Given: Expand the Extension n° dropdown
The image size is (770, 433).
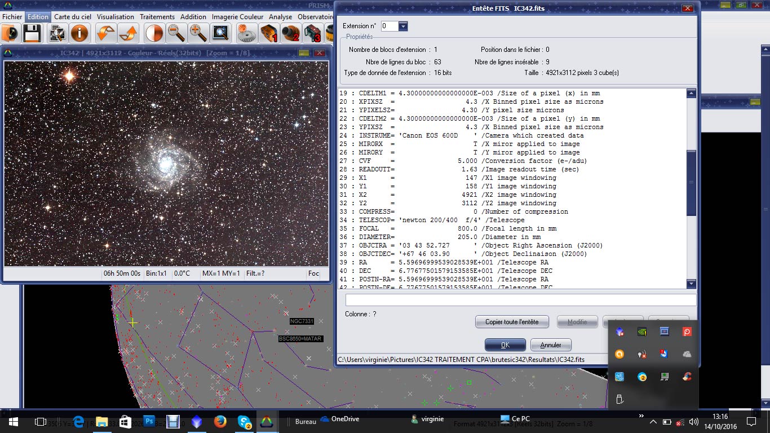Looking at the screenshot, I should (402, 26).
